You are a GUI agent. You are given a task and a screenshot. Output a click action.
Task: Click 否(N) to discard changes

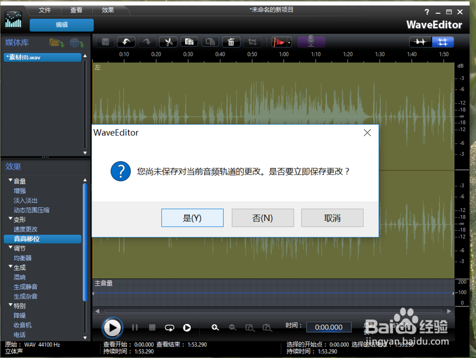click(x=263, y=218)
